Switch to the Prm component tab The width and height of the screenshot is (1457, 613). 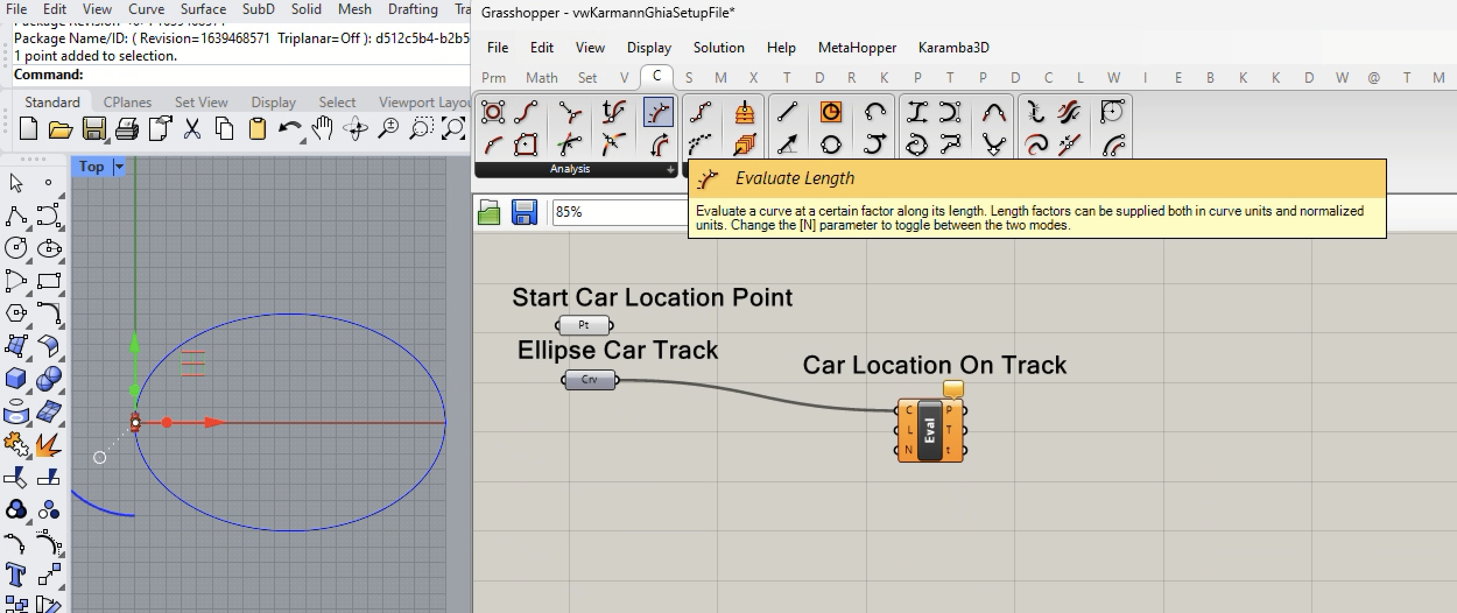494,78
